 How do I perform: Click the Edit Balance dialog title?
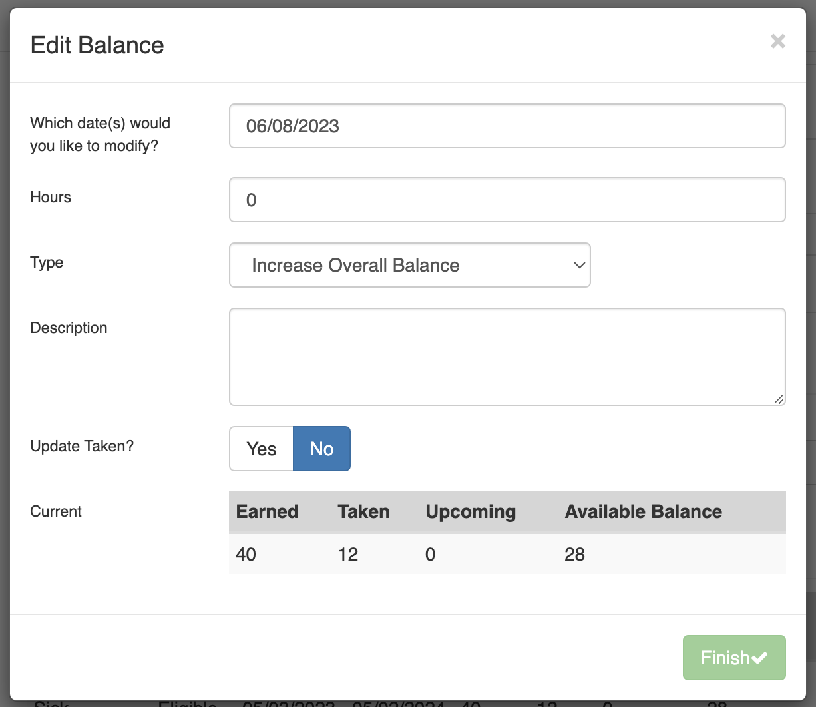(x=97, y=45)
